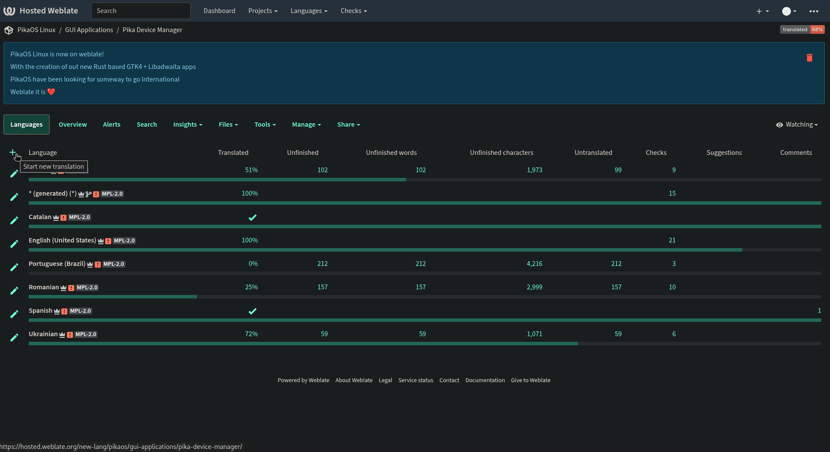Image resolution: width=830 pixels, height=452 pixels.
Task: Click the alert icon next to Ukrainian
Action: 70,335
